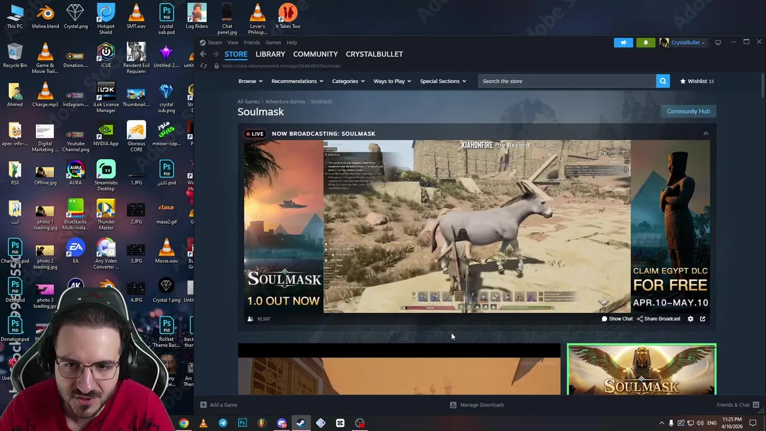The image size is (766, 431).
Task: Click the Soulmask game capsule image
Action: (641, 369)
